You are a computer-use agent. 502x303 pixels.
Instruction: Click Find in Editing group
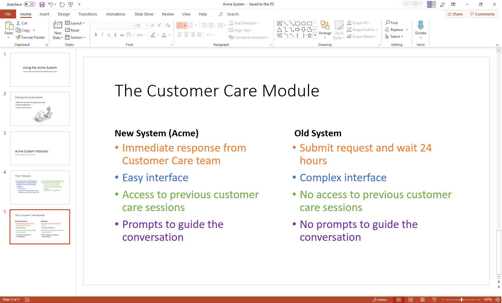(x=391, y=23)
